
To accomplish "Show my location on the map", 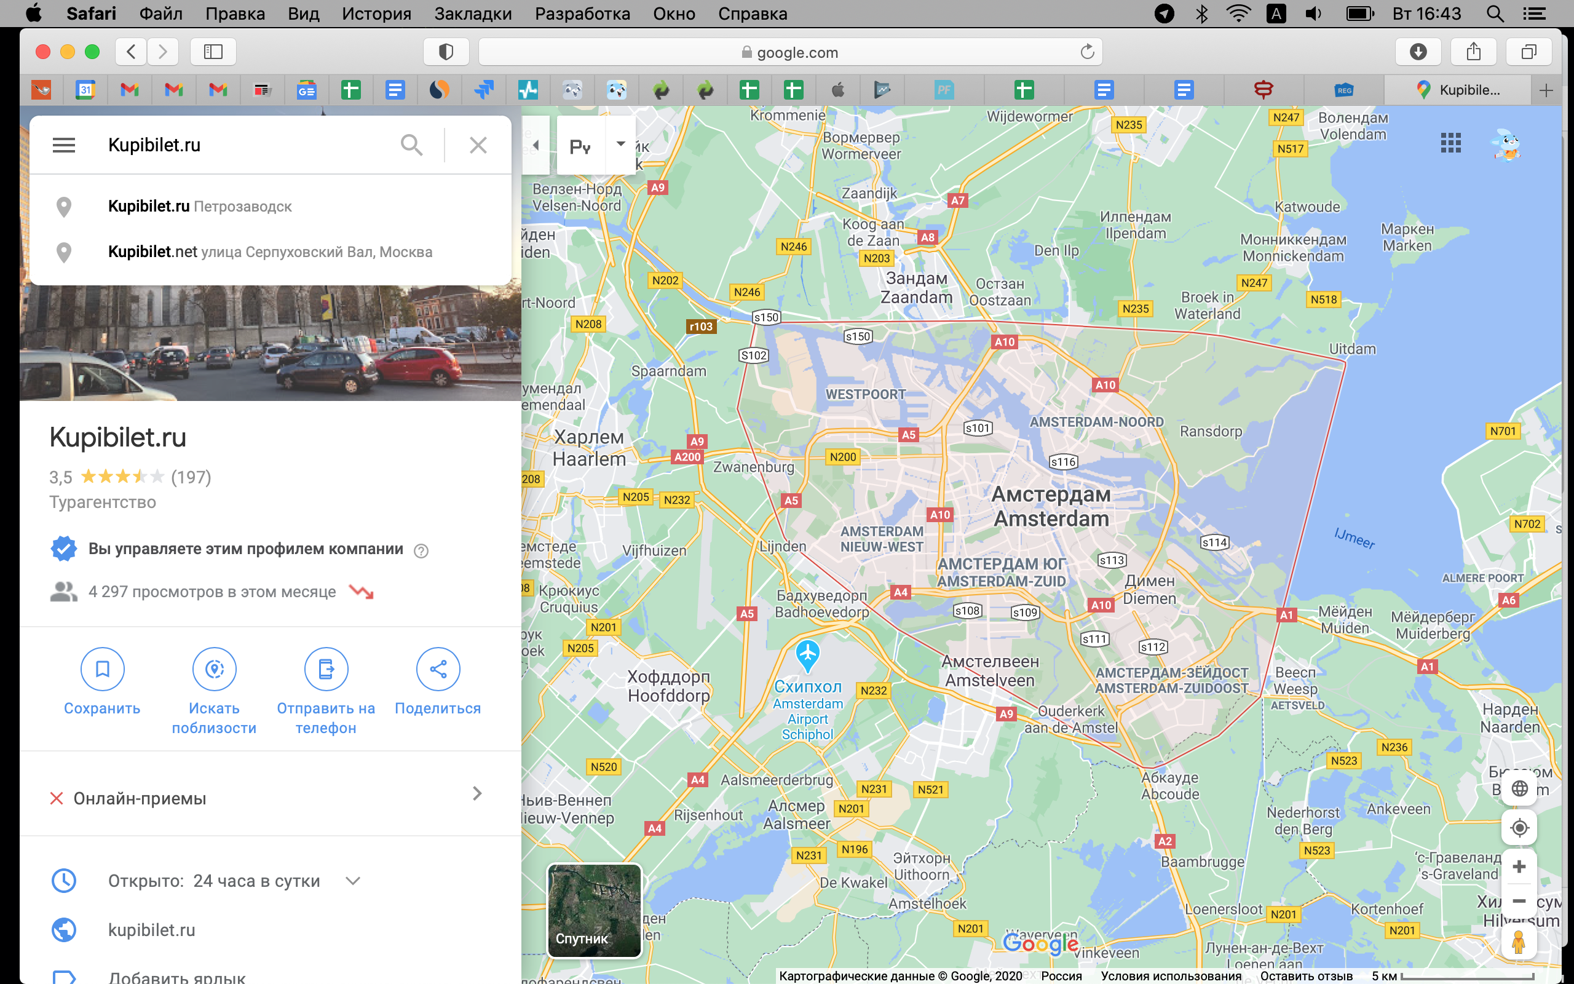I will tap(1519, 828).
